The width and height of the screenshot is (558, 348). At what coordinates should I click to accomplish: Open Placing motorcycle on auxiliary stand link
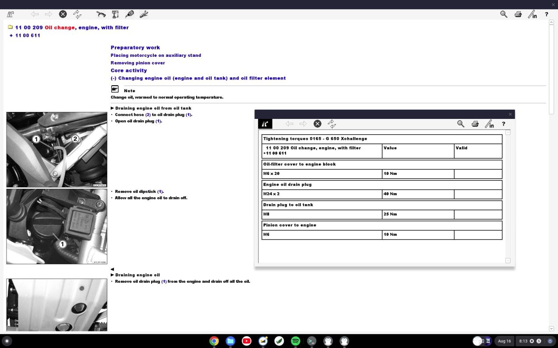(x=156, y=56)
